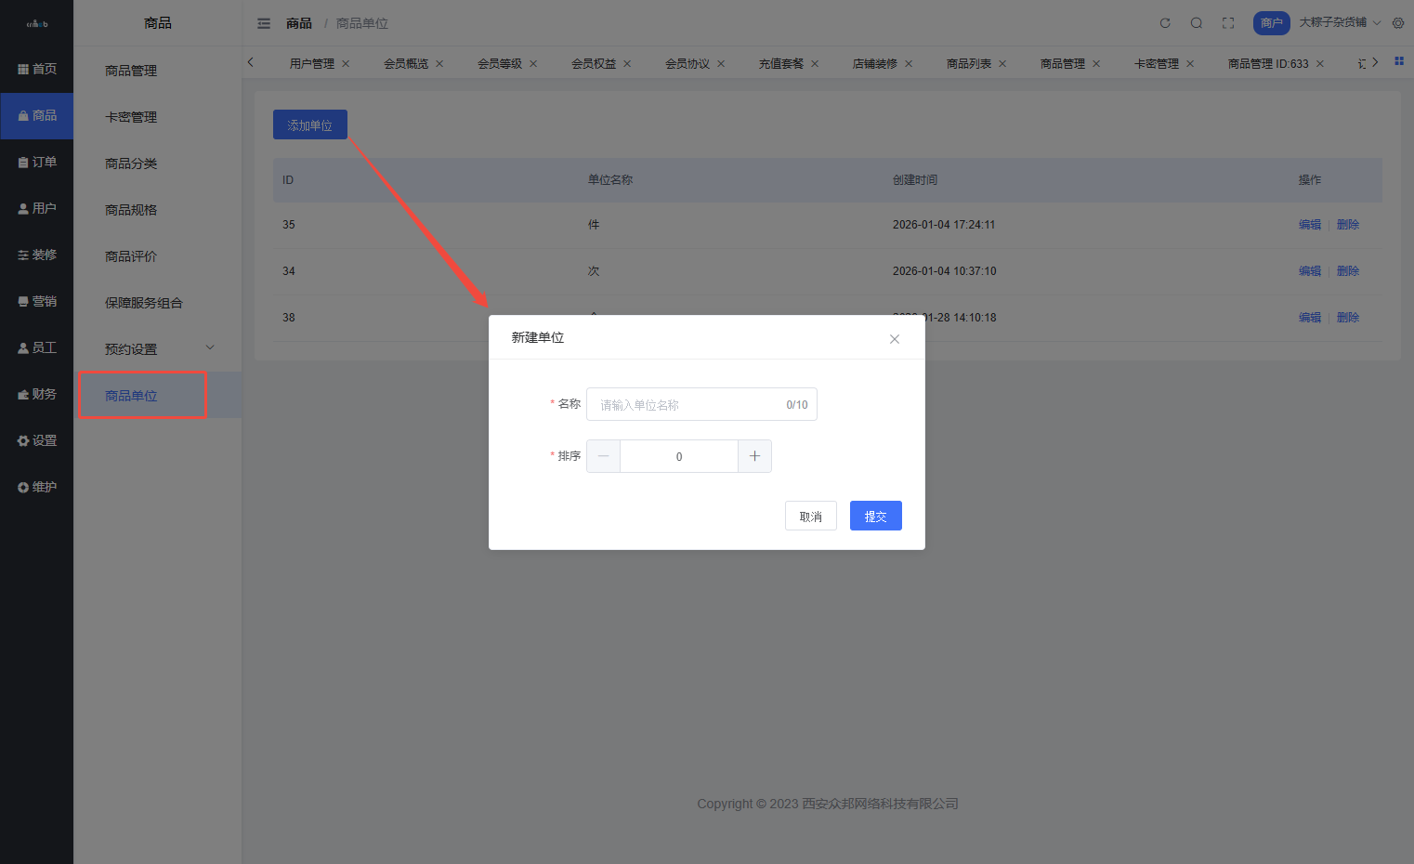The width and height of the screenshot is (1414, 864).
Task: Focus the 名称 unit name input field
Action: point(687,405)
